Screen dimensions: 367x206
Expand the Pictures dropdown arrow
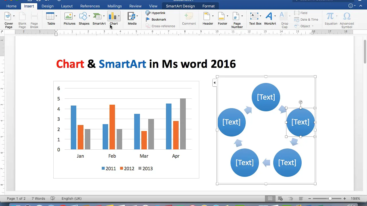click(75, 16)
